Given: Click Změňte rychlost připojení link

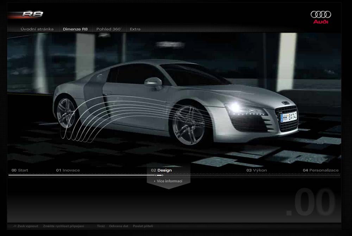Looking at the screenshot, I should point(63,226).
